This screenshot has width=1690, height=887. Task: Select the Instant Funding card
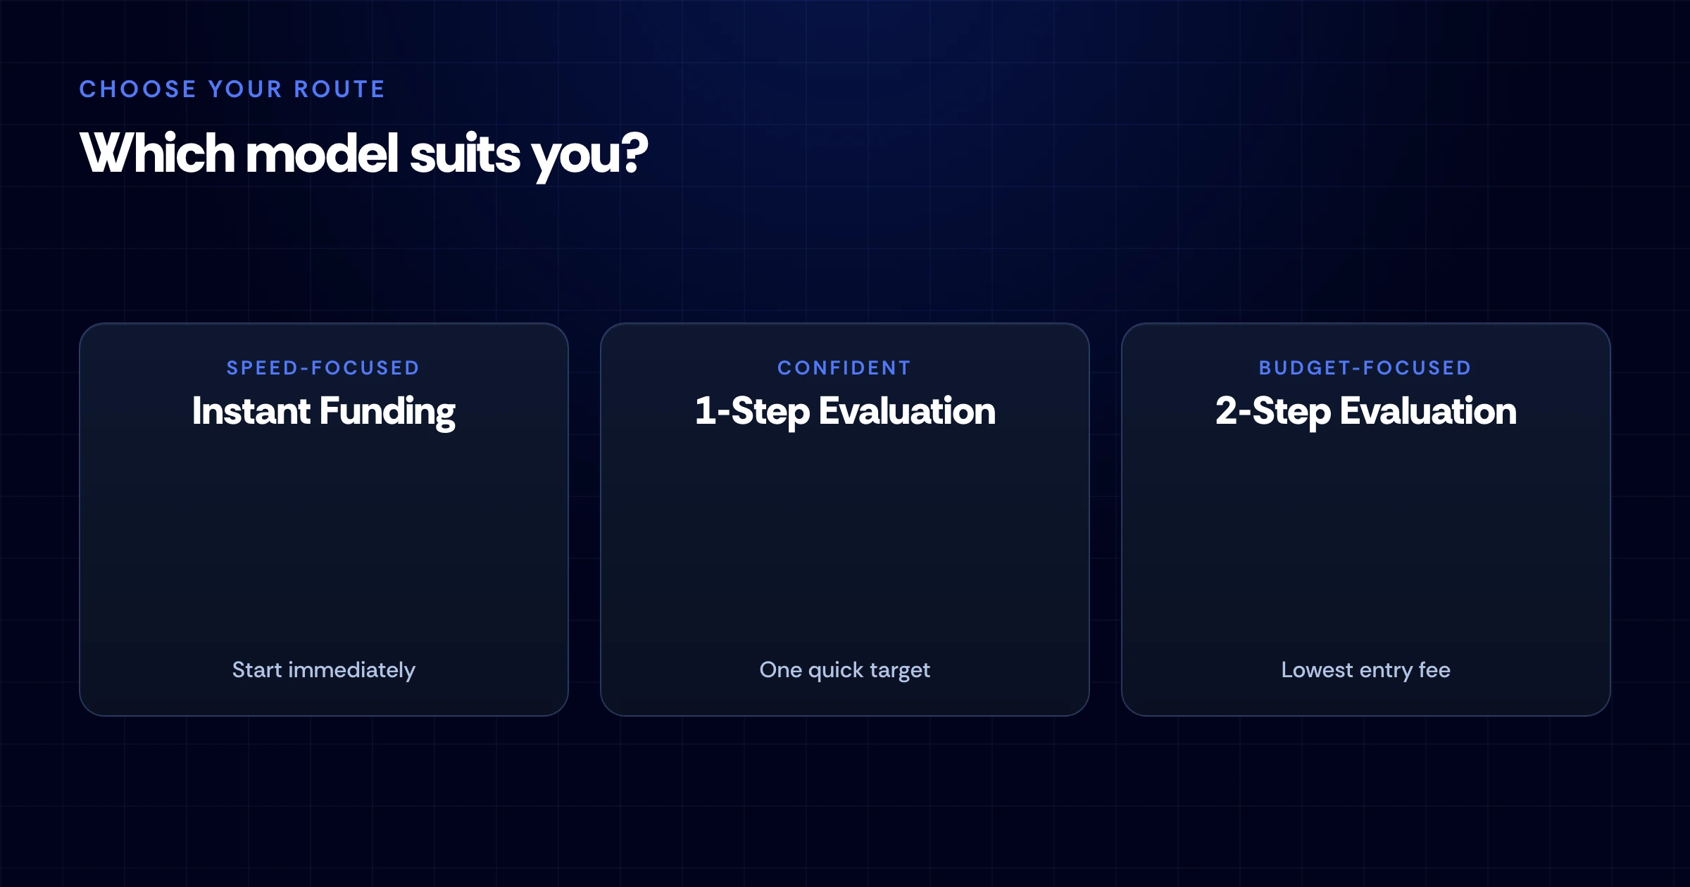[x=324, y=520]
